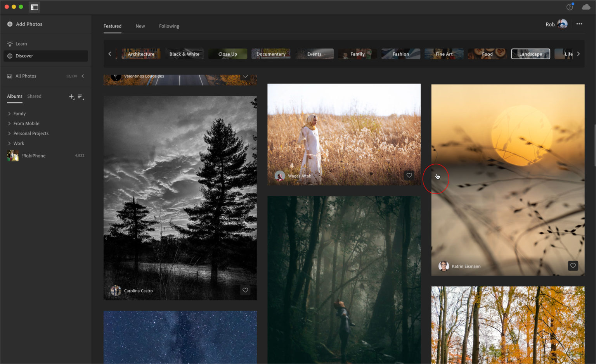Open the Add Photos panel
The height and width of the screenshot is (364, 596).
(x=25, y=24)
